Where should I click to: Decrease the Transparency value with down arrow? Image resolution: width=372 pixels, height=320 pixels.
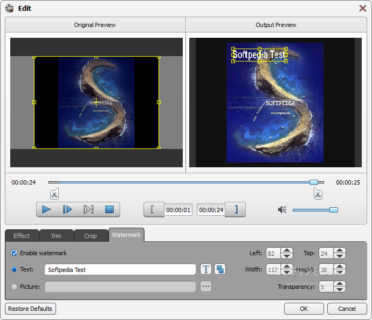[x=340, y=289]
